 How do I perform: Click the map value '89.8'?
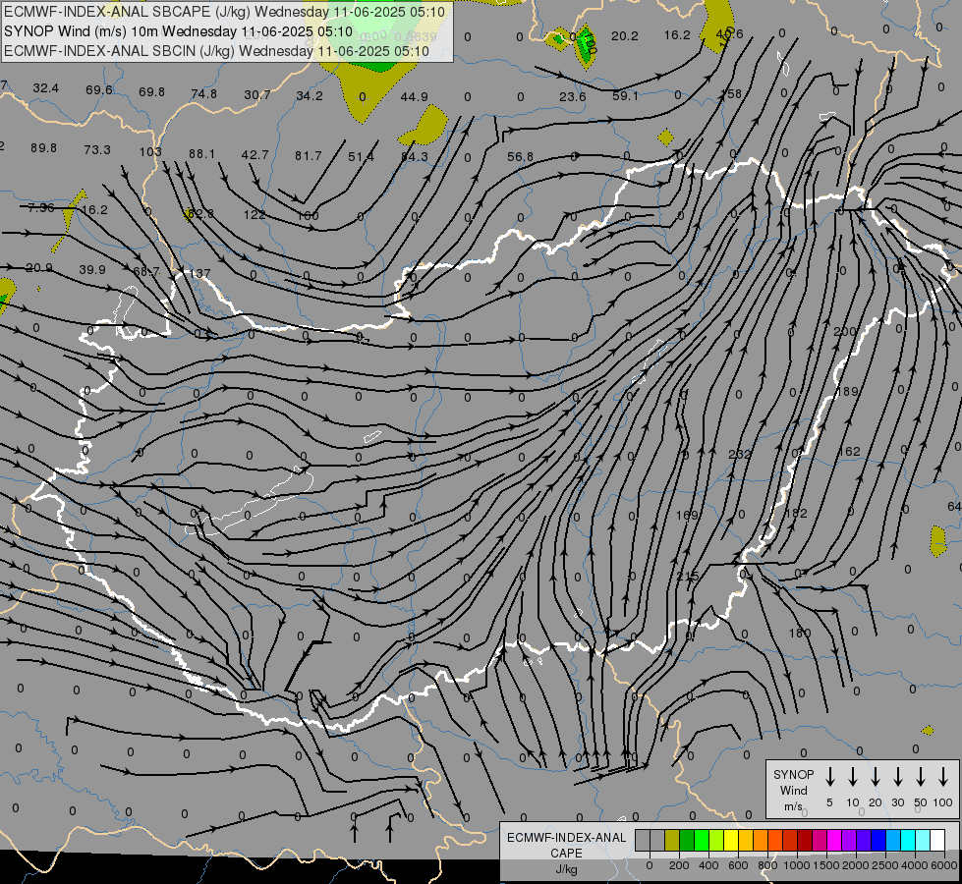[x=43, y=148]
